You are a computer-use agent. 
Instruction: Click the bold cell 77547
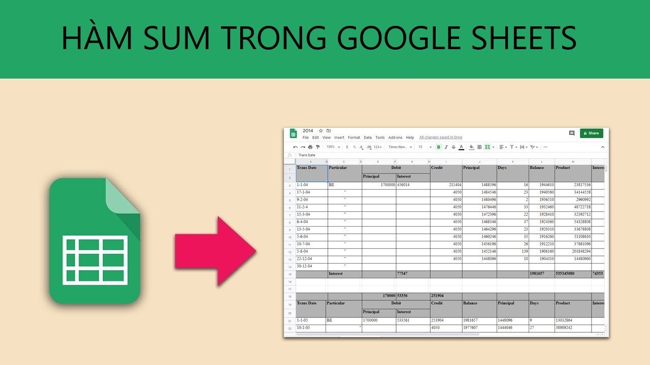[413, 274]
